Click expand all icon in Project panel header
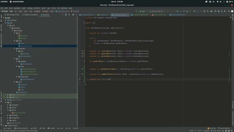The image size is (234, 132). [69, 15]
